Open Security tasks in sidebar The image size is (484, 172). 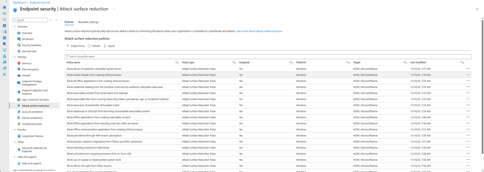(29, 51)
